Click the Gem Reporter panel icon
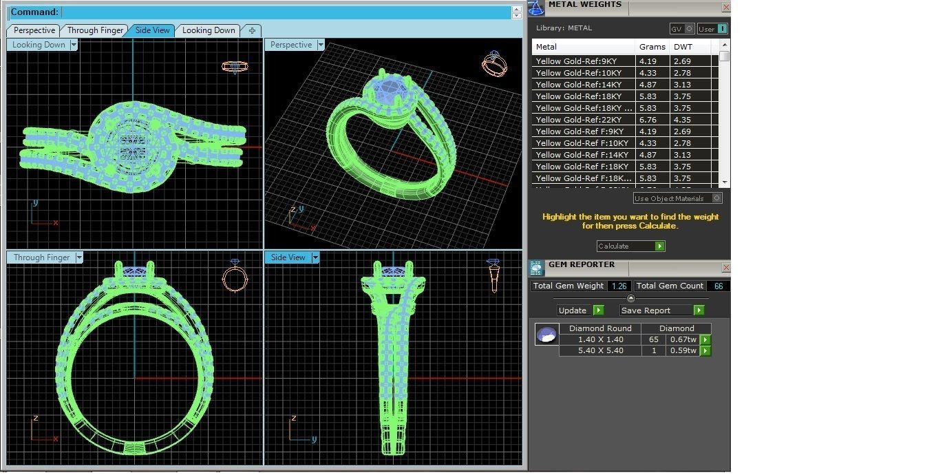Viewport: 936px width, 475px height. [536, 268]
